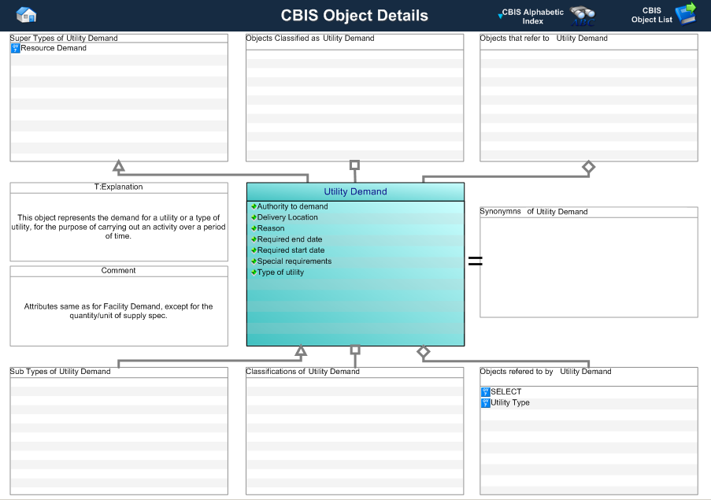Click Classifications of Utility Demand heading

302,372
